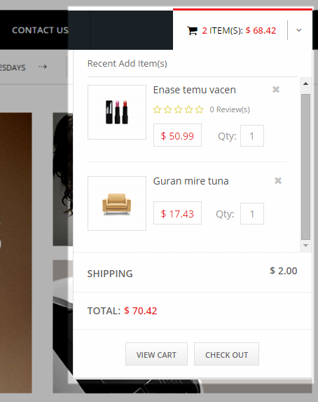
Task: Click the quantity field for Guran mire tuna
Action: (252, 213)
